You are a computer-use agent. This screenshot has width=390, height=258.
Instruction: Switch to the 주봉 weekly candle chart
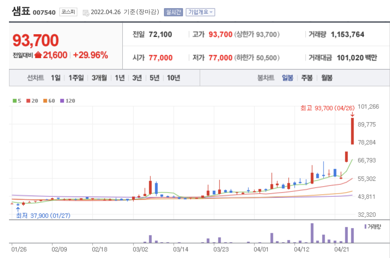coord(307,78)
